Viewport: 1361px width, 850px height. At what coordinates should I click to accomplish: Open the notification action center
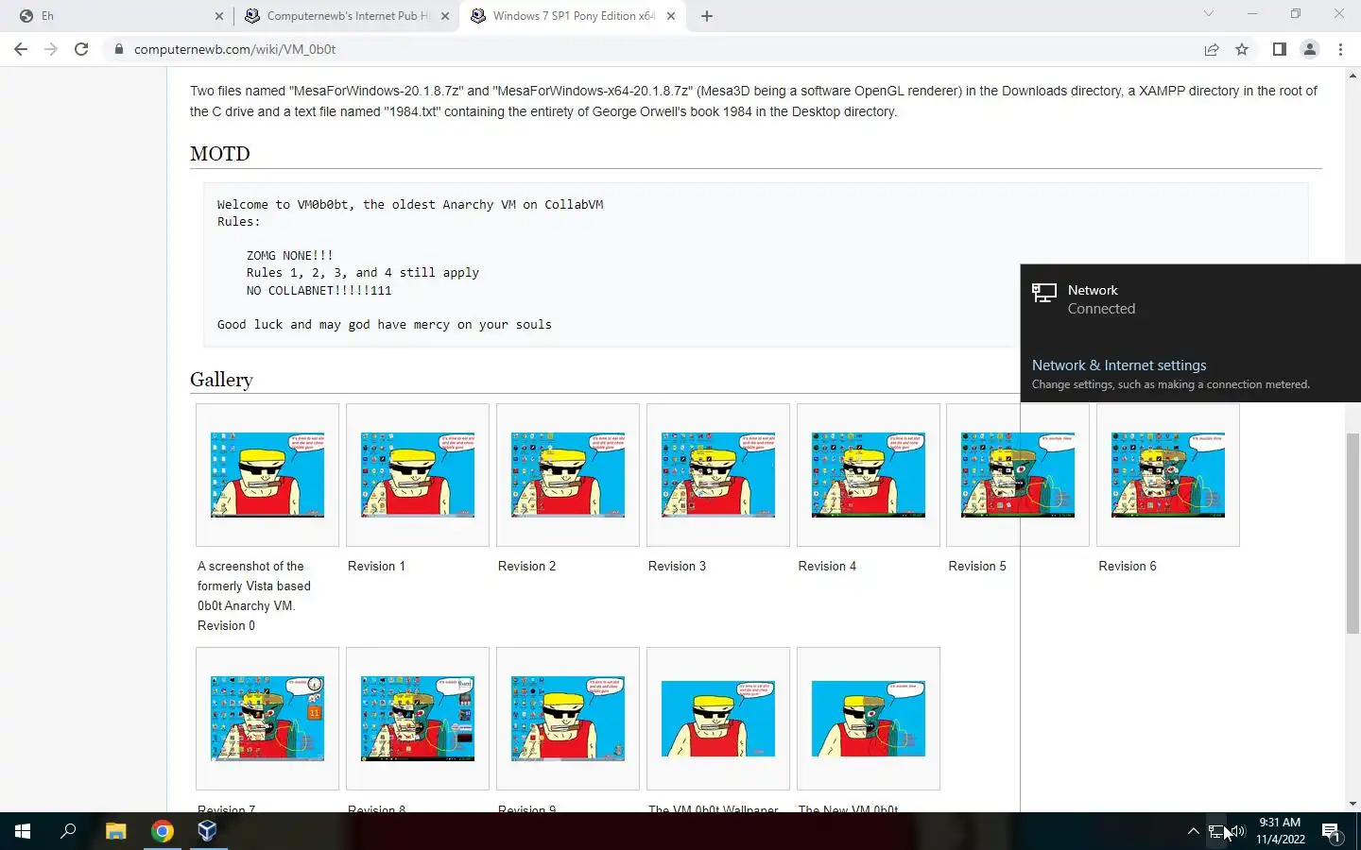tap(1332, 831)
